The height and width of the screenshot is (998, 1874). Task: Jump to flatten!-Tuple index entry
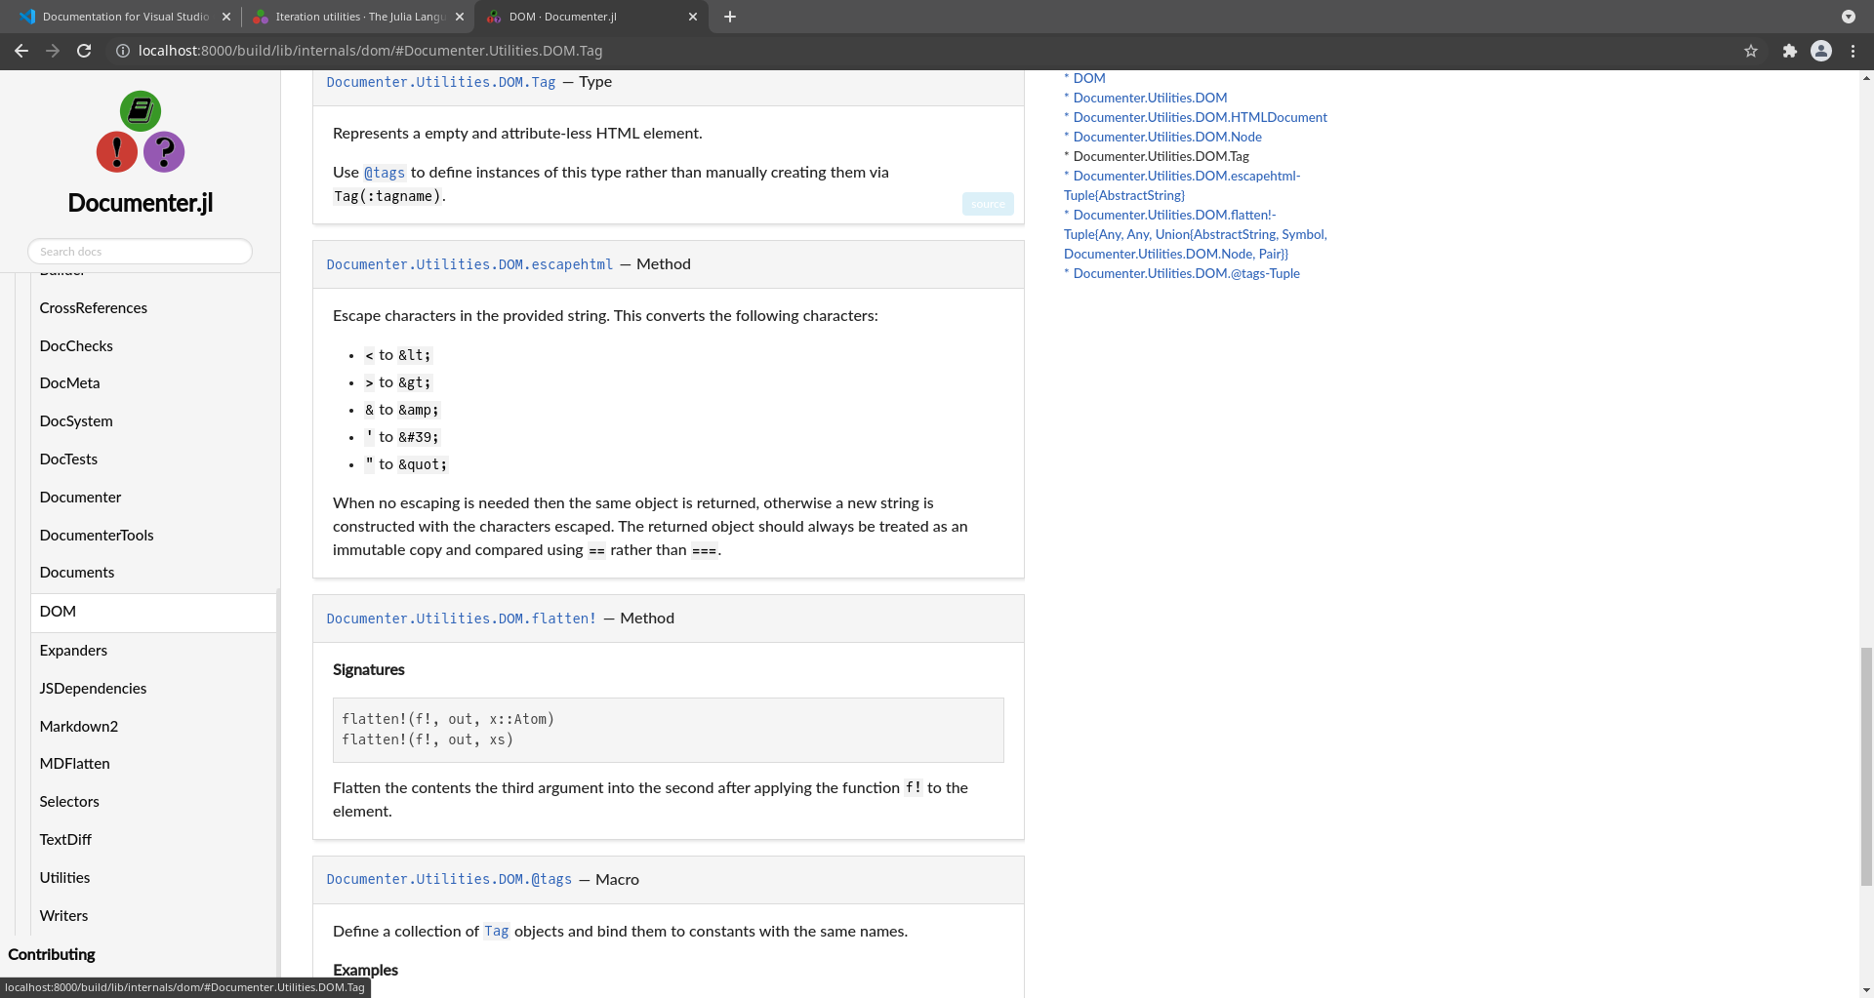(1196, 234)
